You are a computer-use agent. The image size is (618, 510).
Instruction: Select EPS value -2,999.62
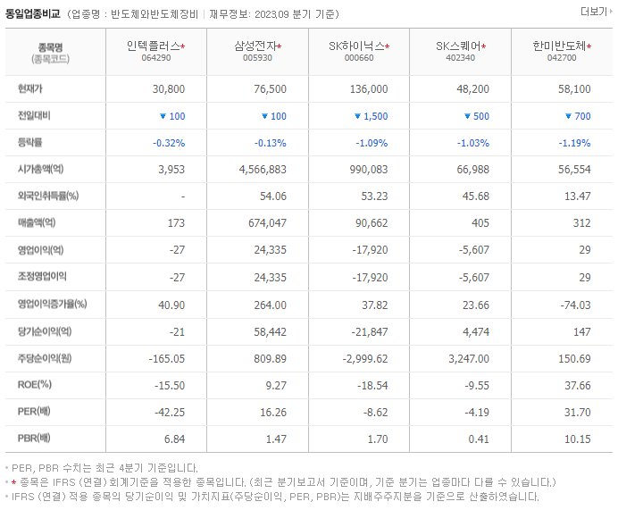click(x=365, y=359)
